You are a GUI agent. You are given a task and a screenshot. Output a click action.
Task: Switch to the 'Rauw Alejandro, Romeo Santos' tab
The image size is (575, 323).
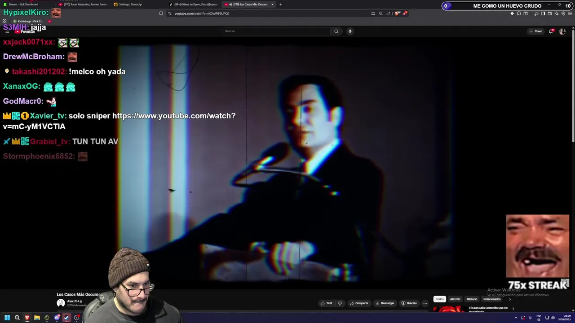coord(83,4)
